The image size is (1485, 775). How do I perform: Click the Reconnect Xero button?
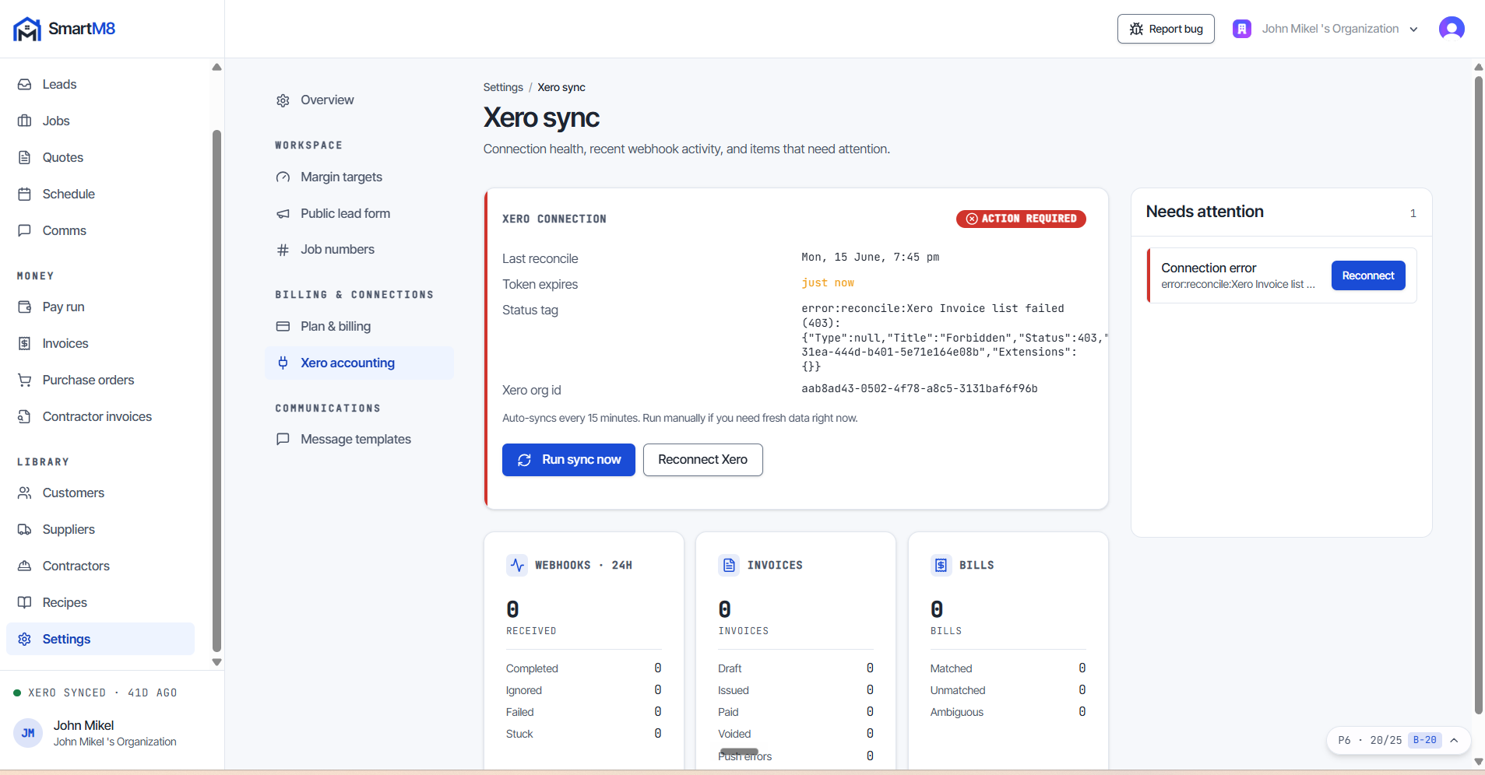tap(702, 460)
